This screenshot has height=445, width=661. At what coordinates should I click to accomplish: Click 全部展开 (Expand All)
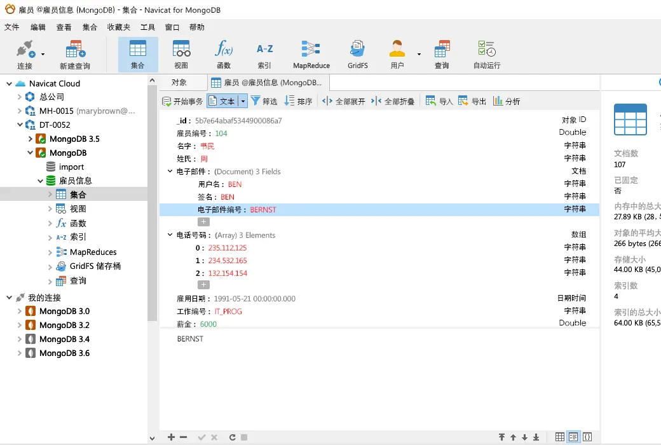click(x=344, y=101)
